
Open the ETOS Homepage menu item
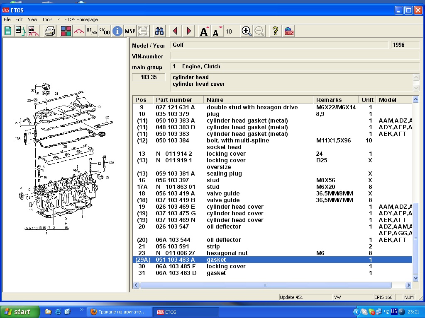tap(81, 19)
